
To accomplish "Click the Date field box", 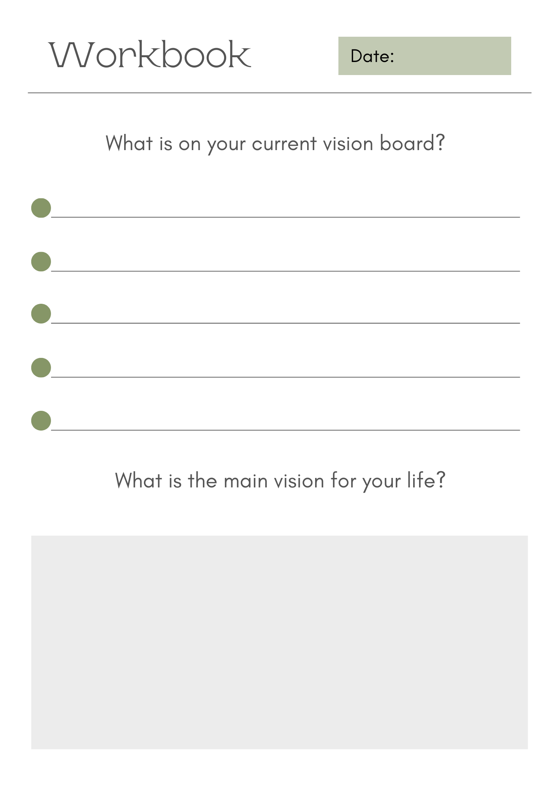I will click(425, 56).
